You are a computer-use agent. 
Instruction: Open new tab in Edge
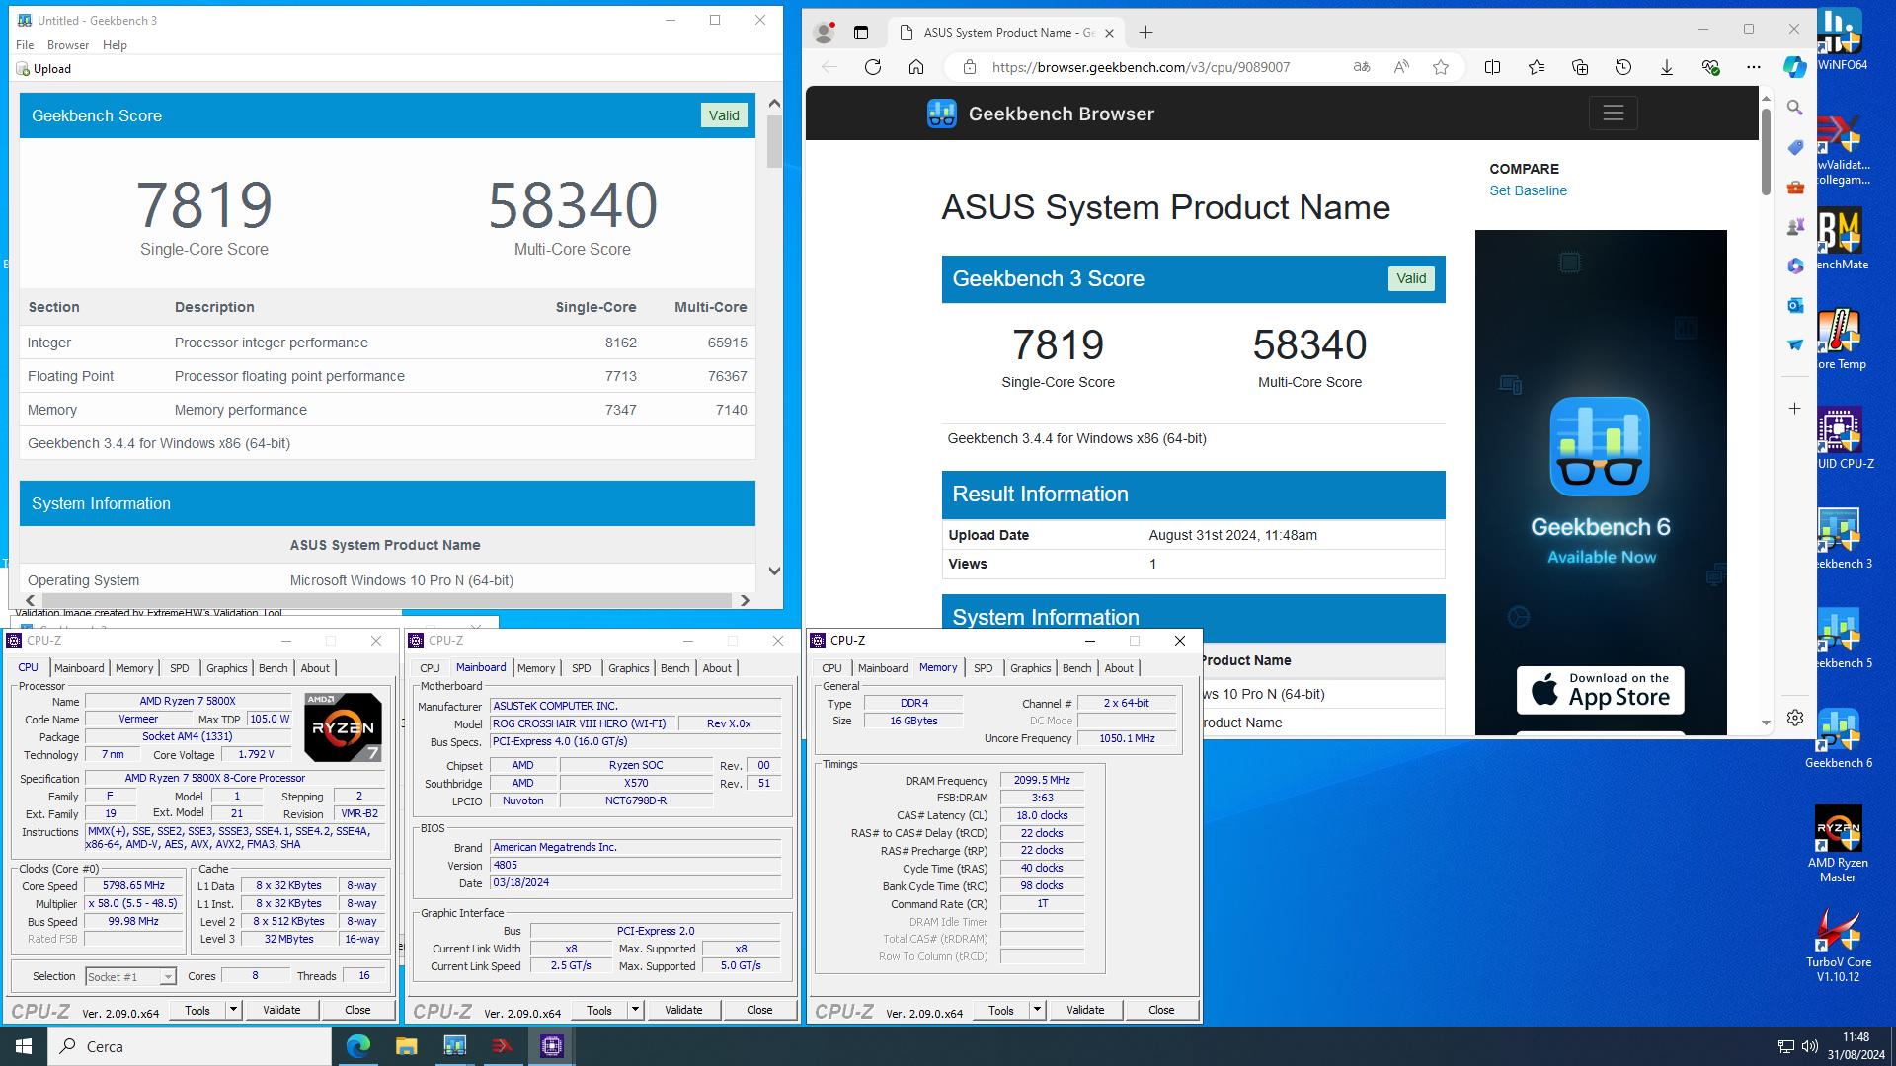[x=1145, y=33]
